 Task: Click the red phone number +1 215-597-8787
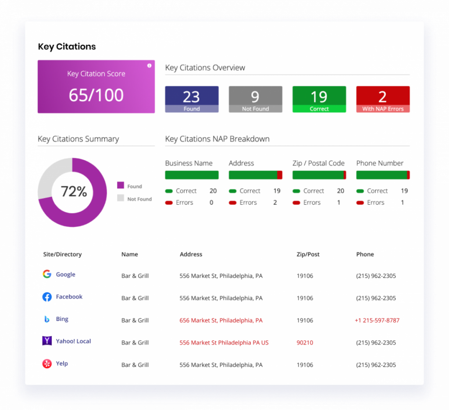377,321
